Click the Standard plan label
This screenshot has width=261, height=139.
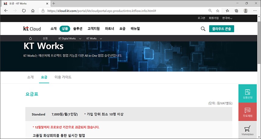click(x=39, y=114)
